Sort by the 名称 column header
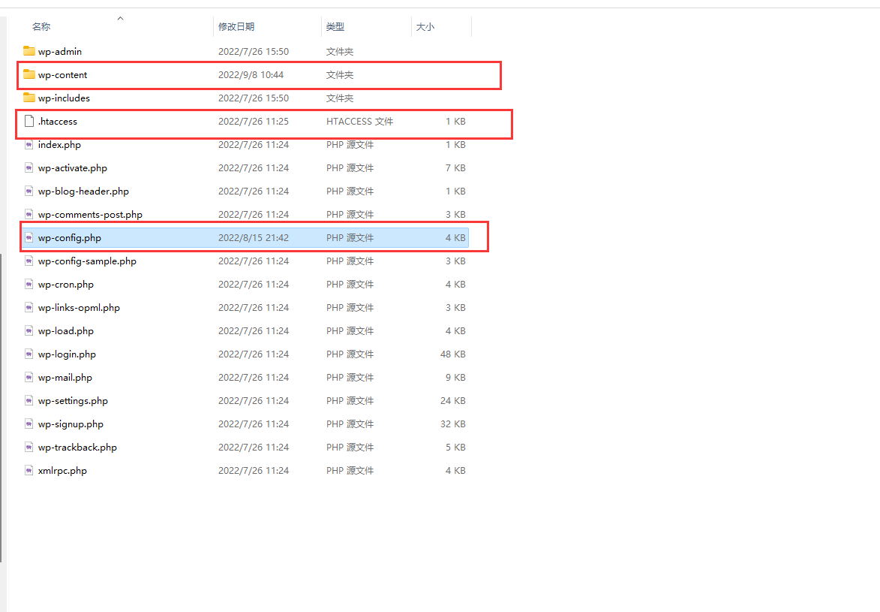880x612 pixels. tap(41, 26)
